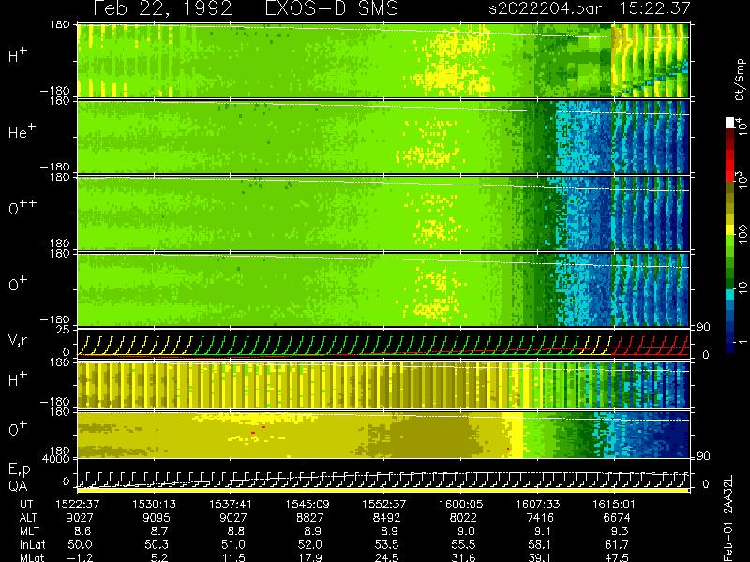750x562 pixels.
Task: Click the yellow QA status bar
Action: click(382, 490)
